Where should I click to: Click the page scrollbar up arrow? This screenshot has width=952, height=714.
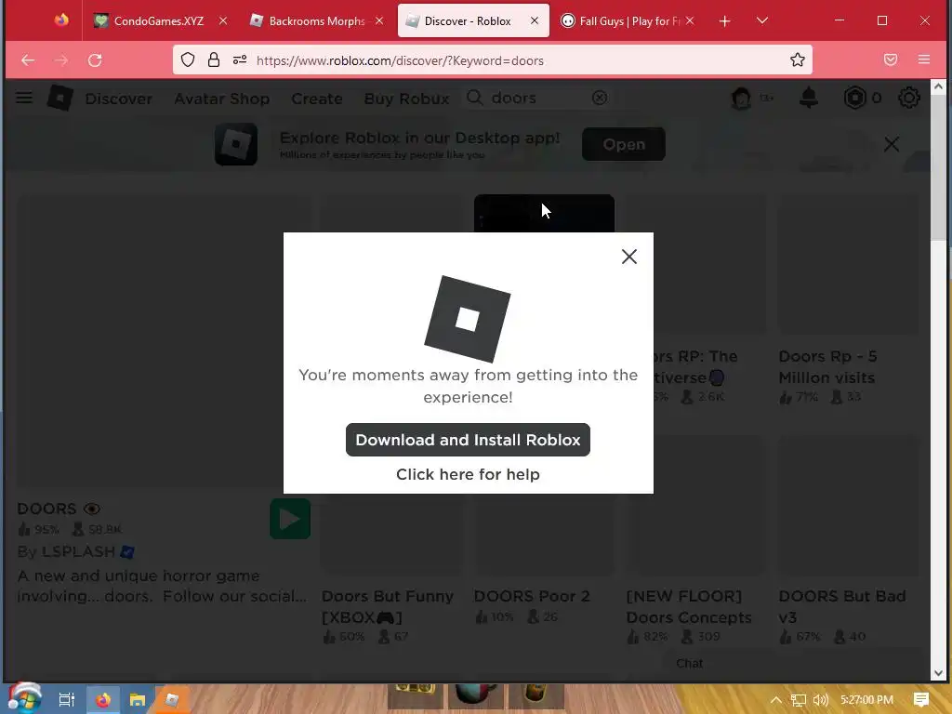(x=938, y=86)
